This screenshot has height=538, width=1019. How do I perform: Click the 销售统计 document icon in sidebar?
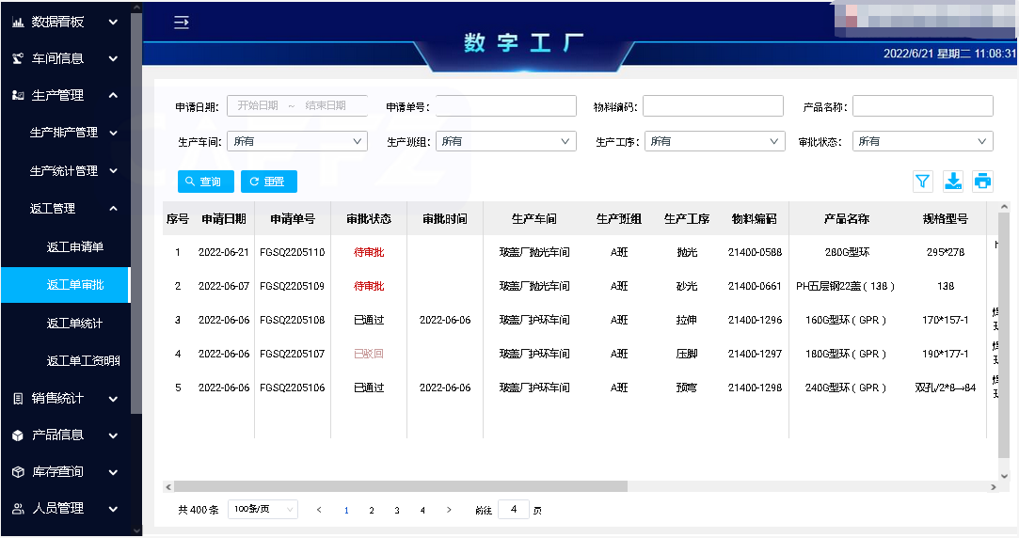[18, 398]
